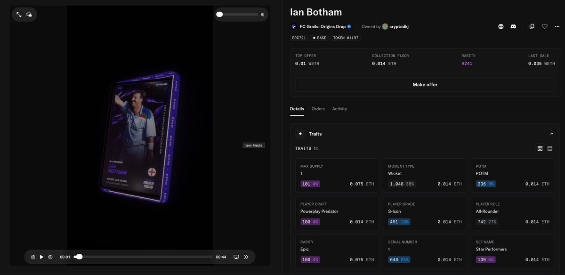The height and width of the screenshot is (275, 565).
Task: Open the Set Name Star Performers trait
Action: 513,251
